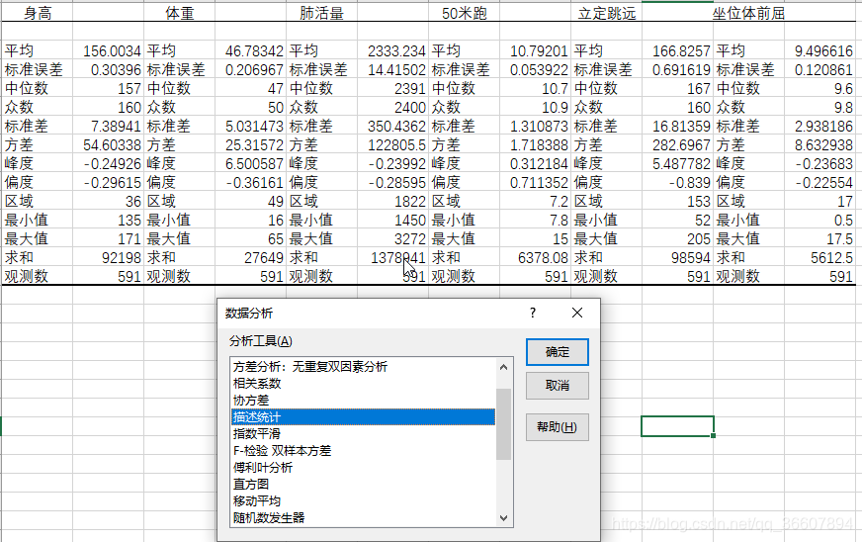
Task: Click the list scroll up arrow
Action: [x=503, y=367]
